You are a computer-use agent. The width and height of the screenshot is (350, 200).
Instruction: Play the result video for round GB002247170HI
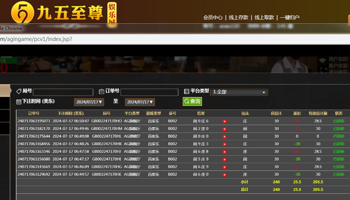click(x=225, y=159)
